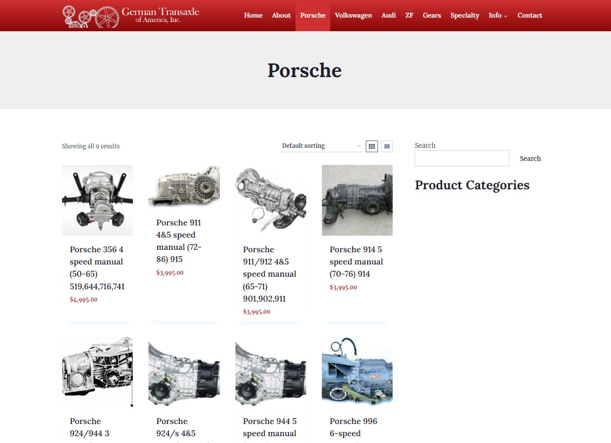Screen dimensions: 611x443
Task: Click the $4,995.00 price of Porsche 356
Action: click(84, 300)
